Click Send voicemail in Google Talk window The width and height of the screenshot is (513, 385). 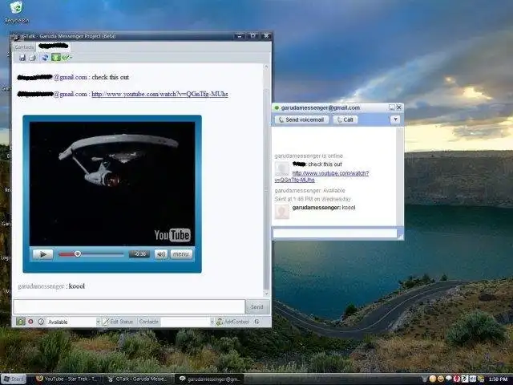(301, 120)
